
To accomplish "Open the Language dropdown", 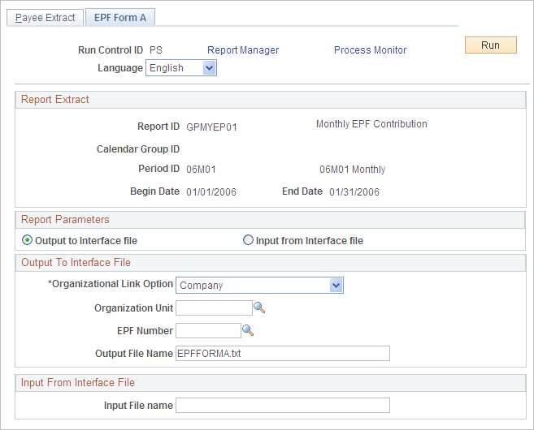I will pos(181,68).
